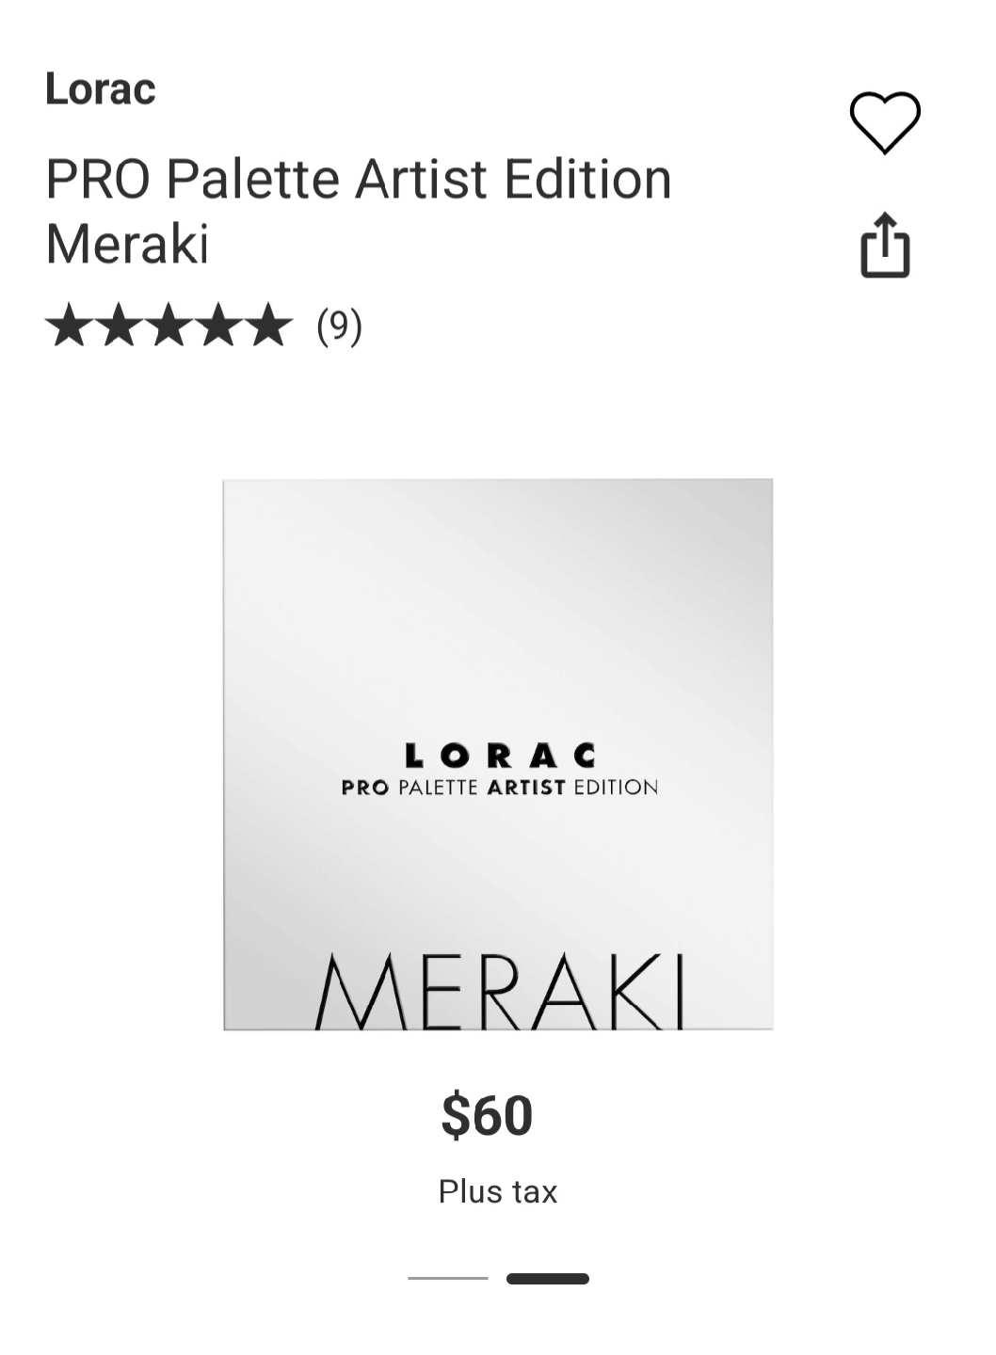996x1355 pixels.
Task: Tap the PRO PALETTE ARTIST EDITION cover subtitle
Action: 500,788
